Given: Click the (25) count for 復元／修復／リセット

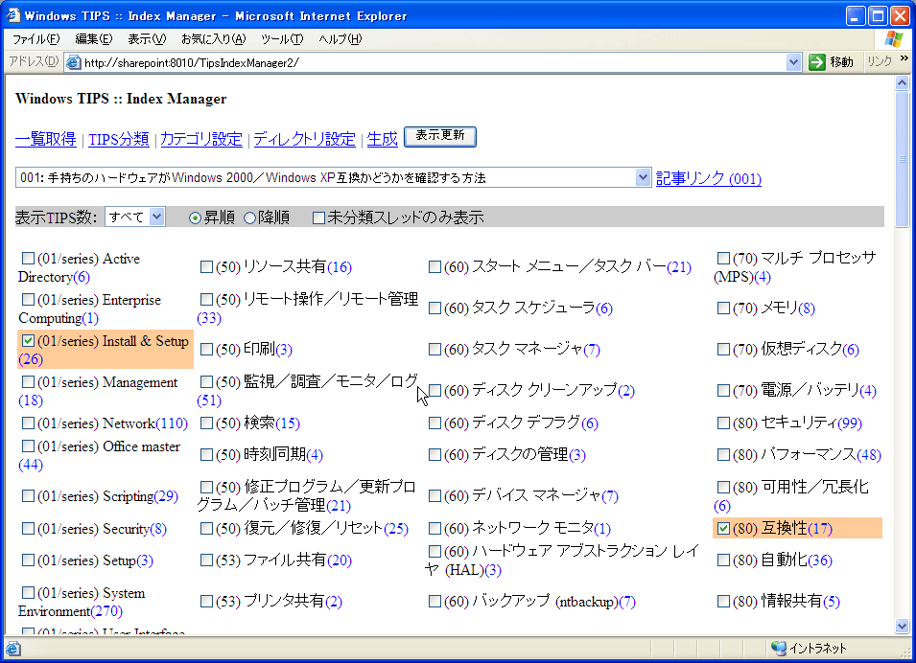Looking at the screenshot, I should click(395, 529).
